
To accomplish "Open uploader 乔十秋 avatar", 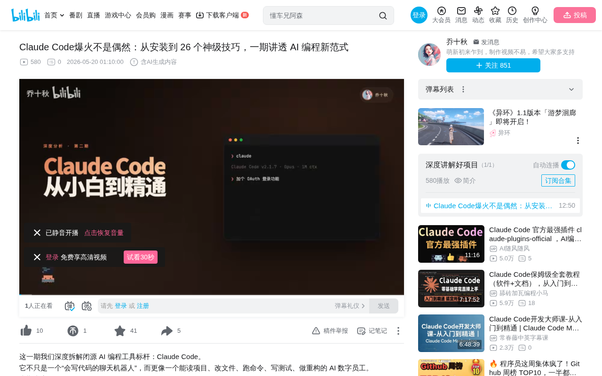I will click(429, 55).
